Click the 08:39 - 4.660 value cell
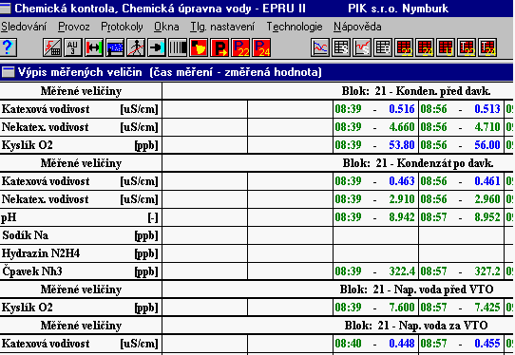The height and width of the screenshot is (355, 515). pyautogui.click(x=375, y=127)
